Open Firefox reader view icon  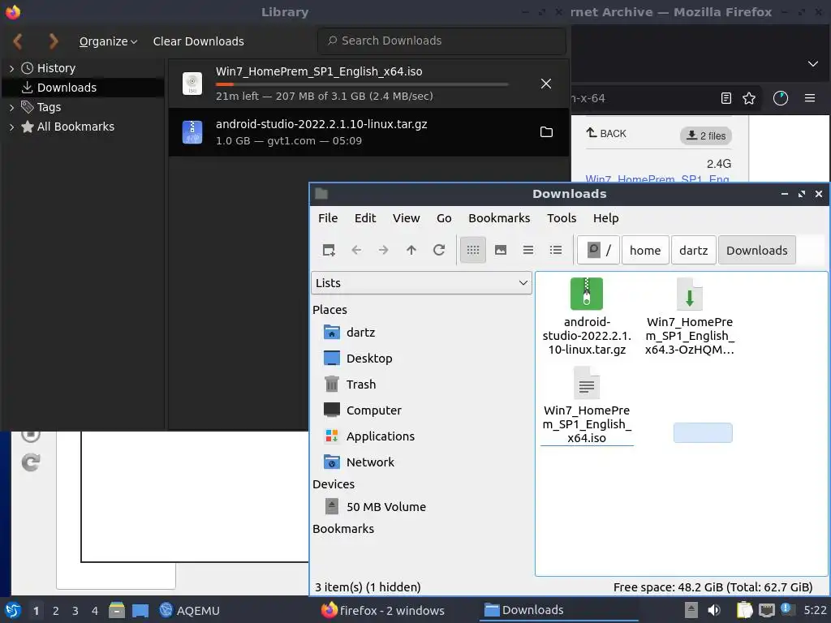coord(726,98)
